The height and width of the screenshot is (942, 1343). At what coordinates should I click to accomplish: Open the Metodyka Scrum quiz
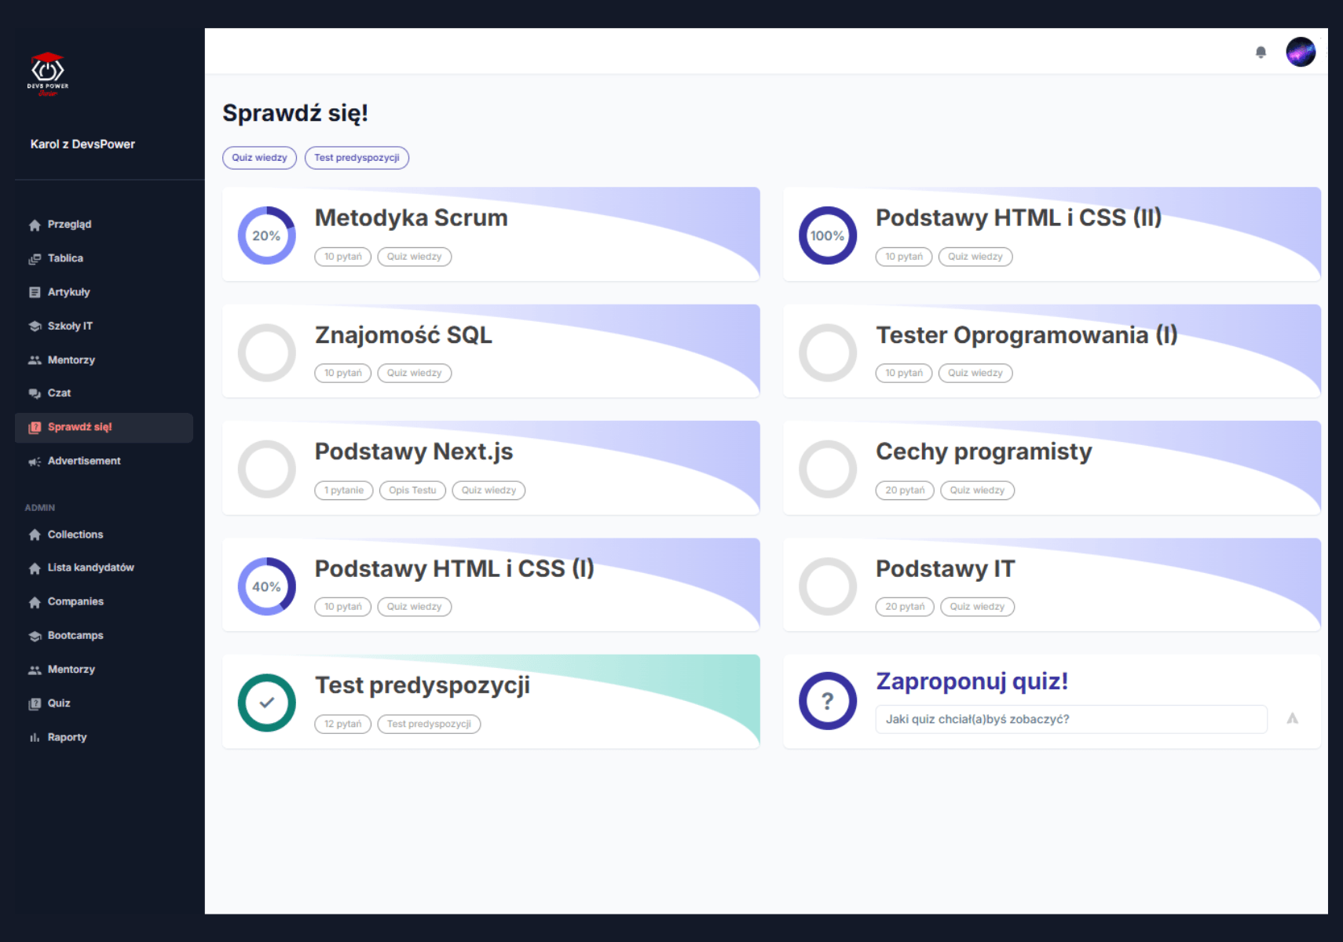(411, 218)
